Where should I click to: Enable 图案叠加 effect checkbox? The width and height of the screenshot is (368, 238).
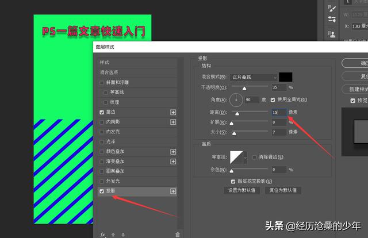pyautogui.click(x=102, y=171)
